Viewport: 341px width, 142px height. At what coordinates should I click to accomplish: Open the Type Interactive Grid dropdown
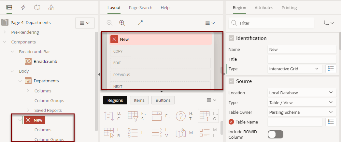(x=295, y=69)
